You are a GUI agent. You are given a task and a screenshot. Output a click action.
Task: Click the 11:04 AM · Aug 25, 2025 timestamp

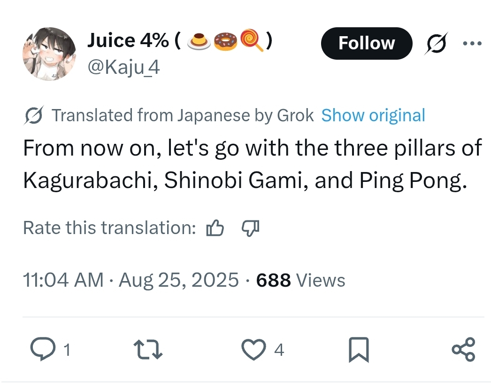[131, 280]
